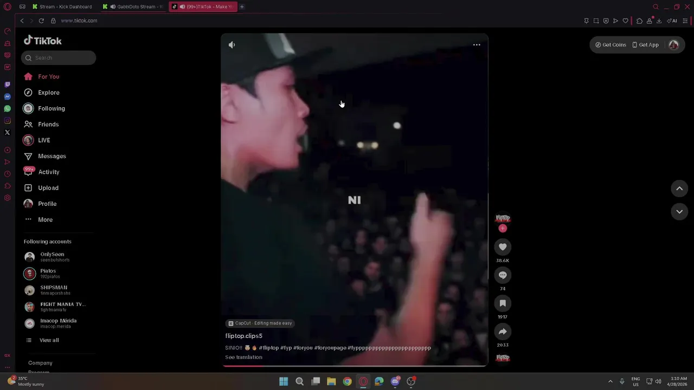Open WhatsApp in Opera sidebar
Image resolution: width=694 pixels, height=390 pixels.
[x=7, y=108]
